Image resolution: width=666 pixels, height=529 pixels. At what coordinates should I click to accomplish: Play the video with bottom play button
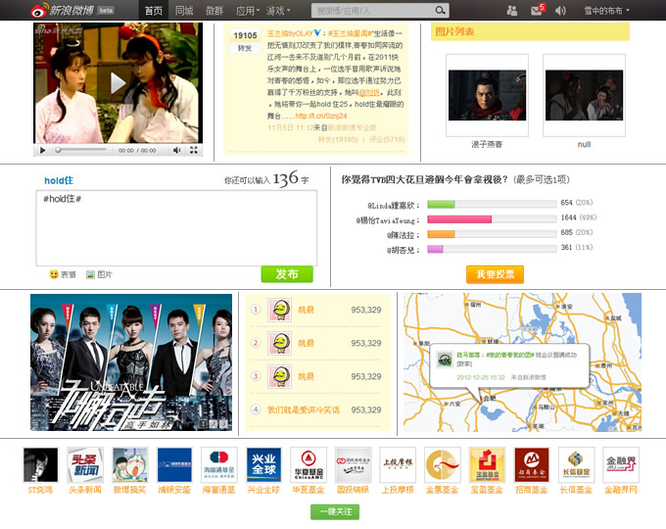click(x=42, y=150)
